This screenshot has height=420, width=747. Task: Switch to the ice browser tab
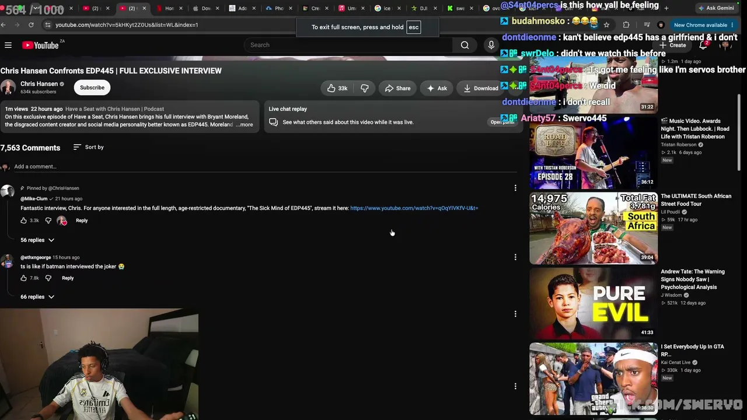(387, 8)
